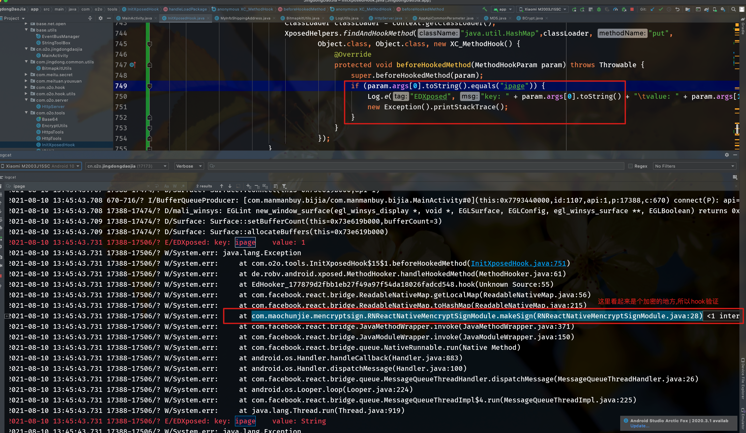The image size is (746, 433).
Task: Click the green Debug bug icon
Action: (x=599, y=9)
